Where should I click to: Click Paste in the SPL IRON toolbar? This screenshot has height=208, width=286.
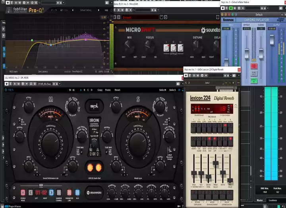[x=108, y=90]
